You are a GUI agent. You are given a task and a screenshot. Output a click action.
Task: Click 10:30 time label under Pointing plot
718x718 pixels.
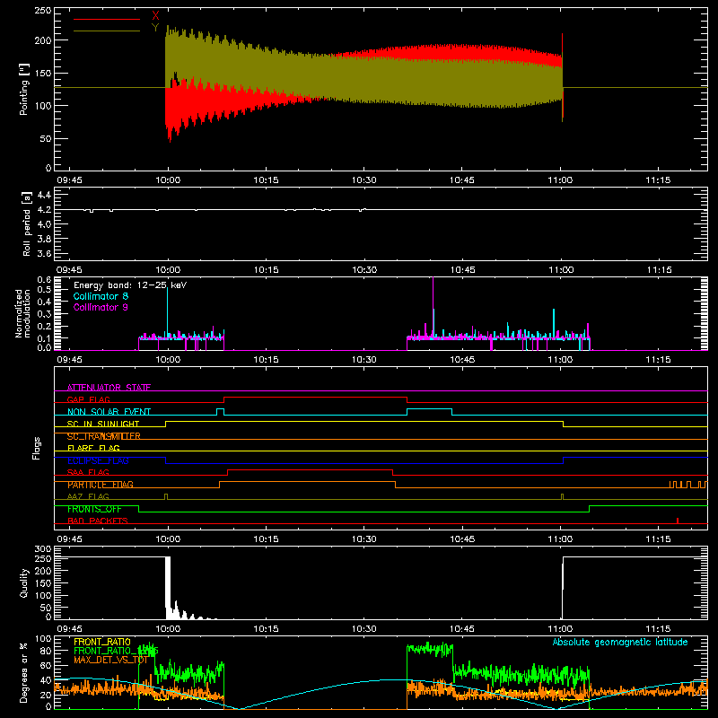(364, 180)
